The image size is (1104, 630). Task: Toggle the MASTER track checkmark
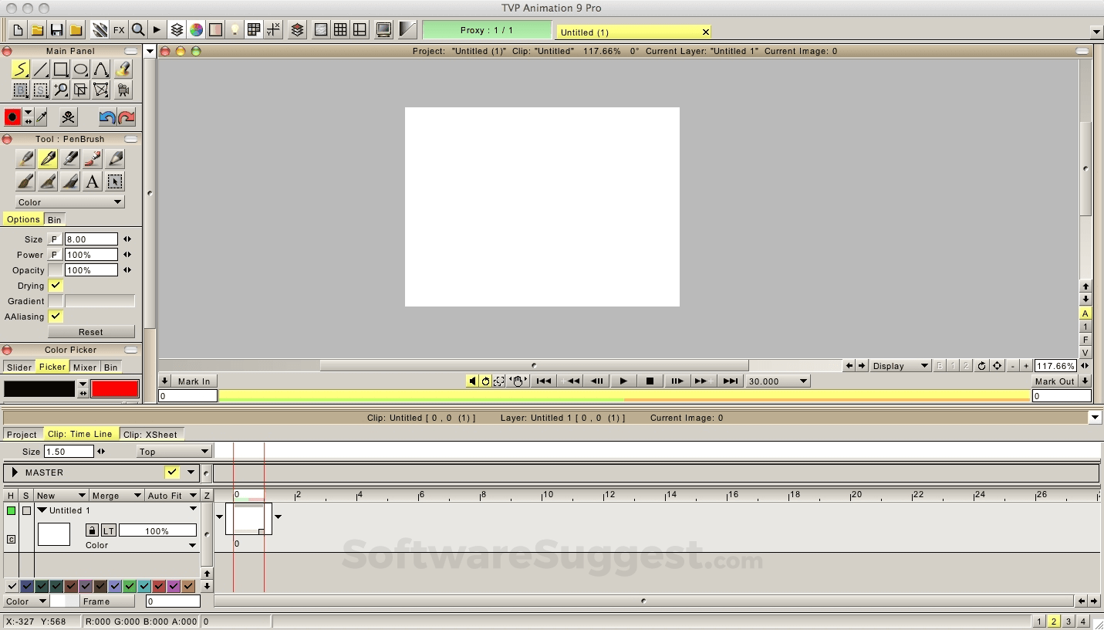172,472
